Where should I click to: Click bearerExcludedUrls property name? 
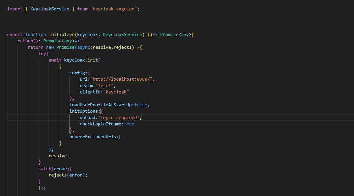click(x=93, y=137)
